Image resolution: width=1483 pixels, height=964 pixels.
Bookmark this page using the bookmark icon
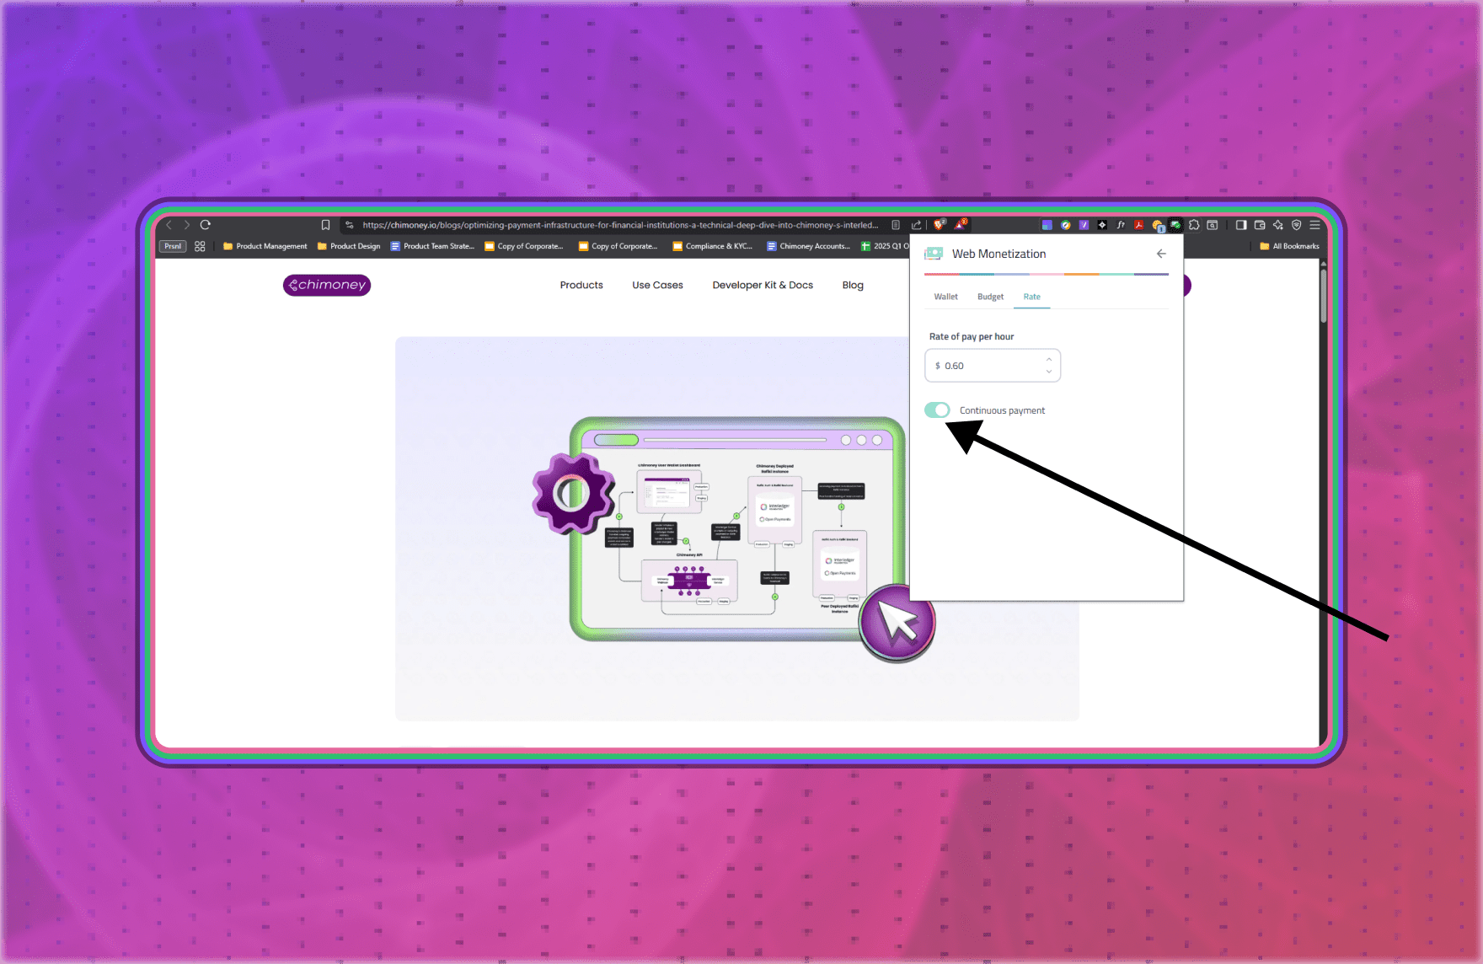point(325,225)
